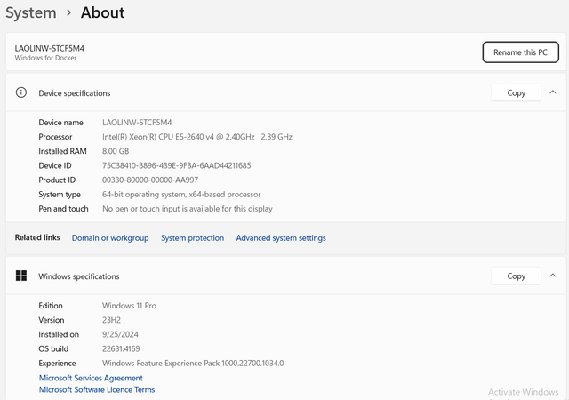Click the Product ID label
Screen dimensions: 569x400
pos(57,180)
